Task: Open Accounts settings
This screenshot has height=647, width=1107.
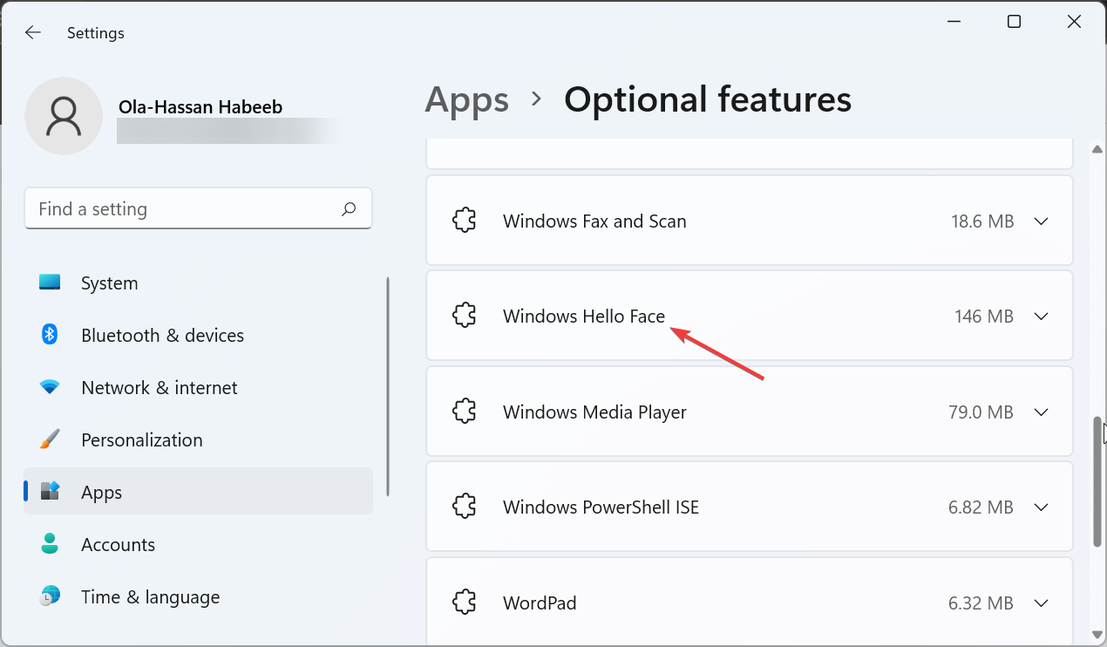Action: [x=198, y=545]
